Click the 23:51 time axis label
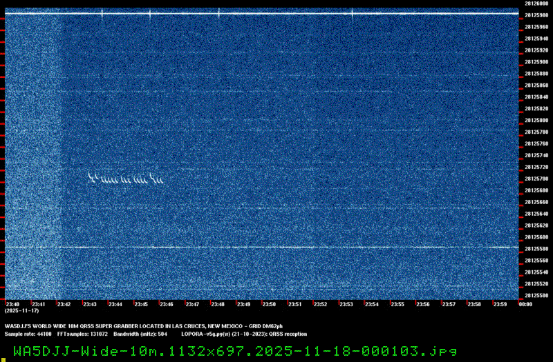 [295, 304]
